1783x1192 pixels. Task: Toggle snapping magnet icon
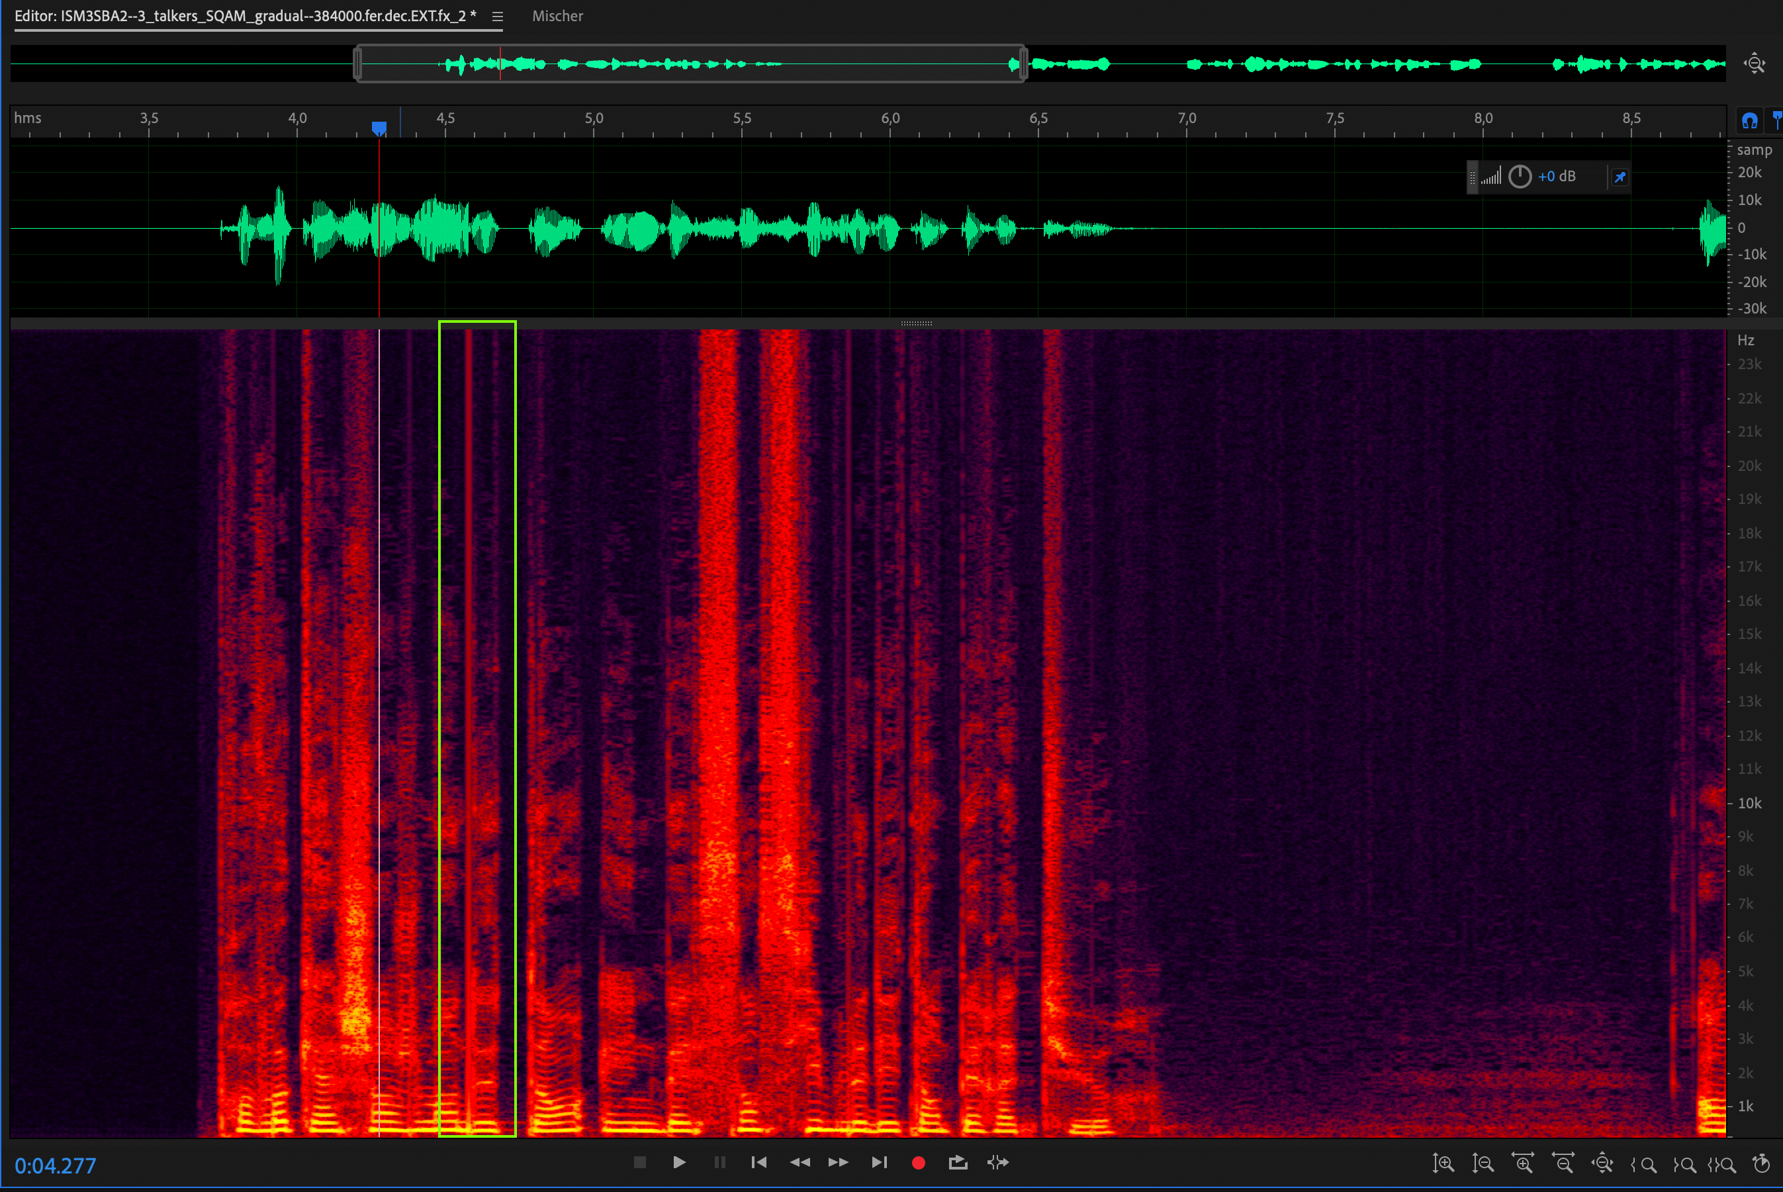pyautogui.click(x=1749, y=120)
